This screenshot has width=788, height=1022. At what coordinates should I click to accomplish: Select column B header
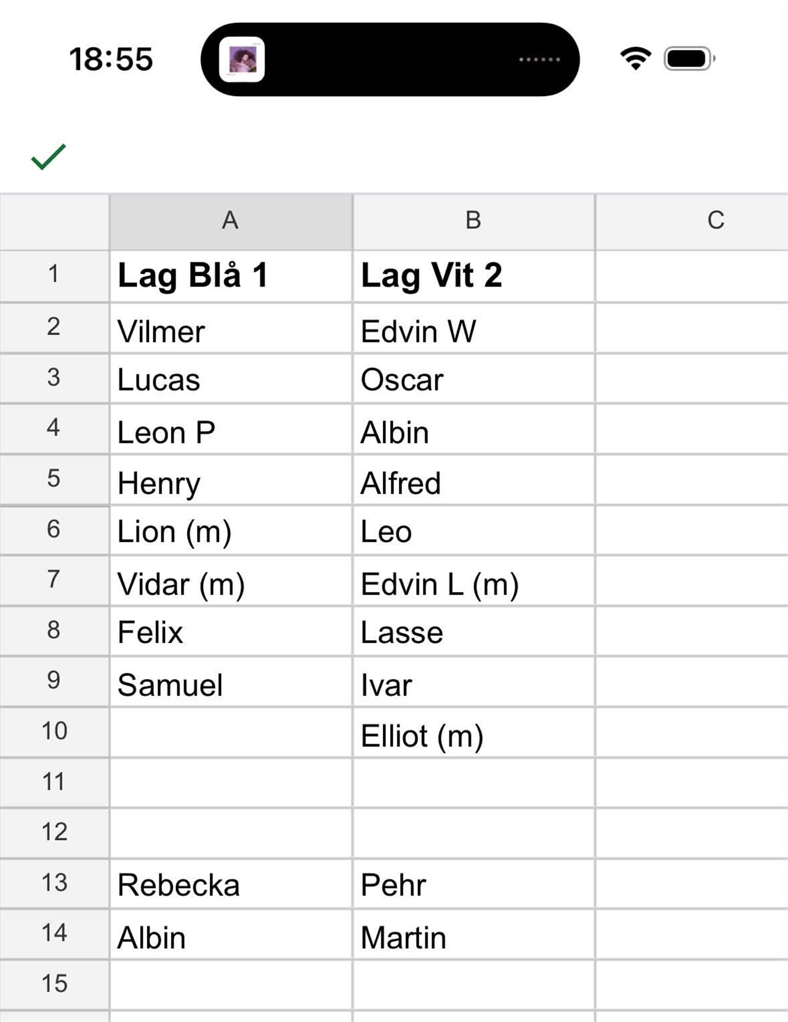[473, 222]
